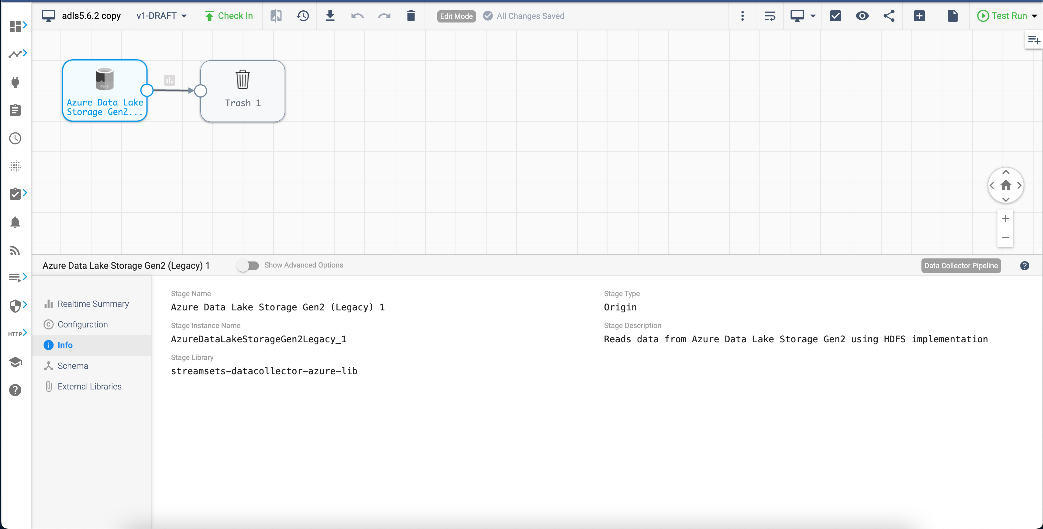
Task: Open the Test Run dropdown arrow
Action: click(x=1034, y=16)
